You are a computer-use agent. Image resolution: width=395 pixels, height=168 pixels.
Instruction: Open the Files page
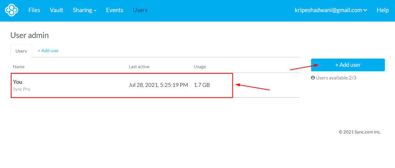(34, 10)
